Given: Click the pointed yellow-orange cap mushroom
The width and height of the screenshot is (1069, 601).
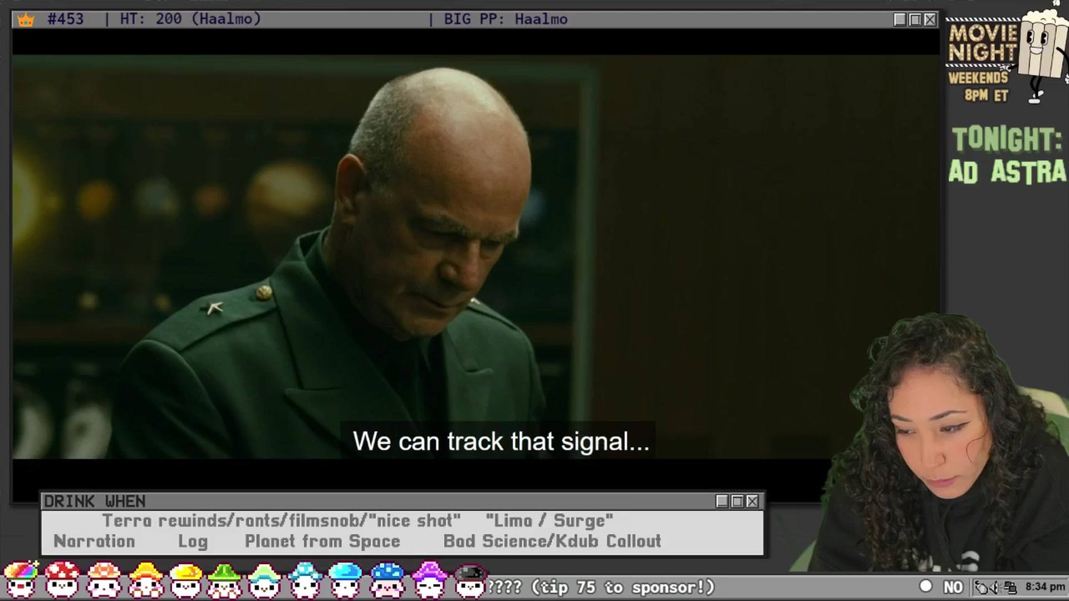Looking at the screenshot, I should click(145, 580).
